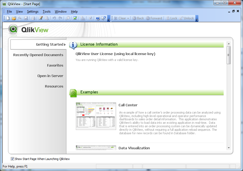Switch to the Favorites section

click(55, 66)
